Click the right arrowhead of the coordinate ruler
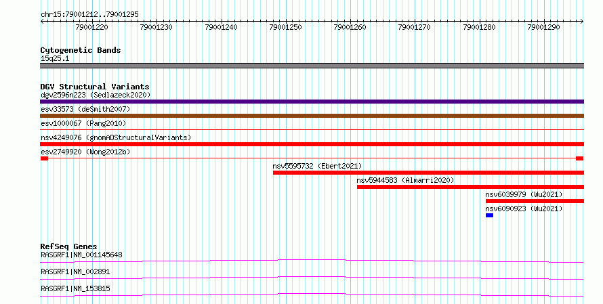The width and height of the screenshot is (603, 304). pos(582,22)
